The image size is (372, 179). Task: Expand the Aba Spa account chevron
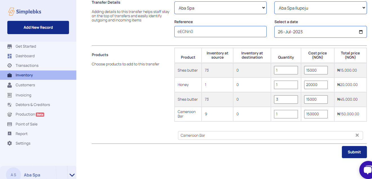point(72,175)
